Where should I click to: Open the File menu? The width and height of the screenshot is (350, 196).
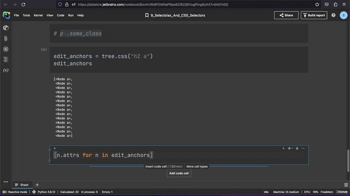point(16,15)
